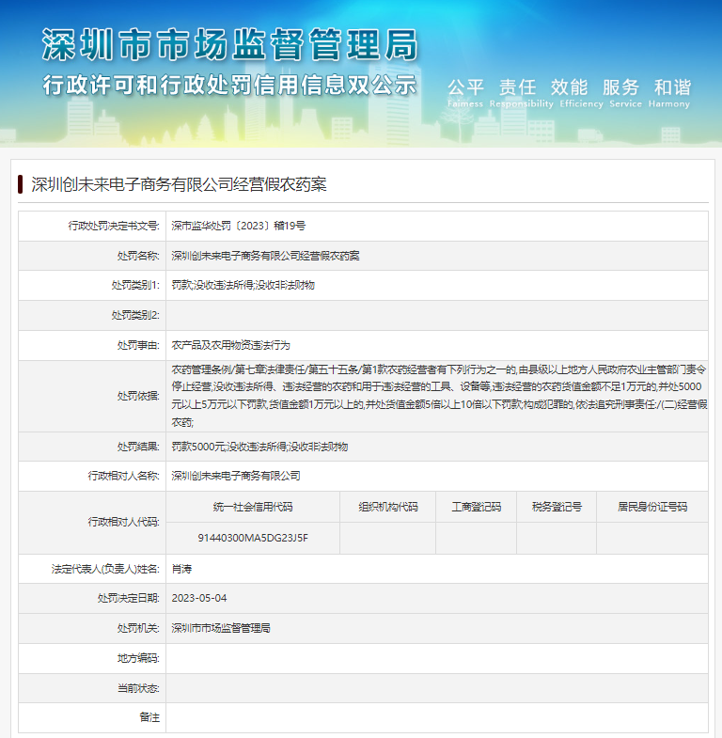Click the 处罚机关 label

(138, 628)
